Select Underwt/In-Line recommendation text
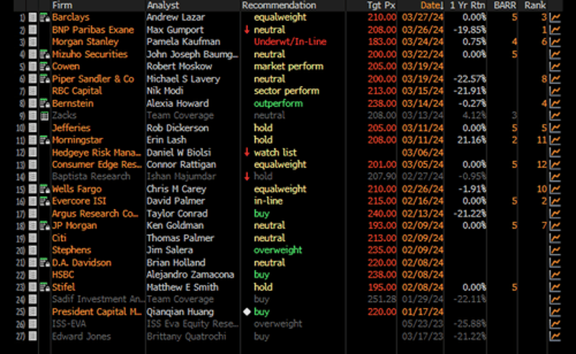 (x=290, y=42)
